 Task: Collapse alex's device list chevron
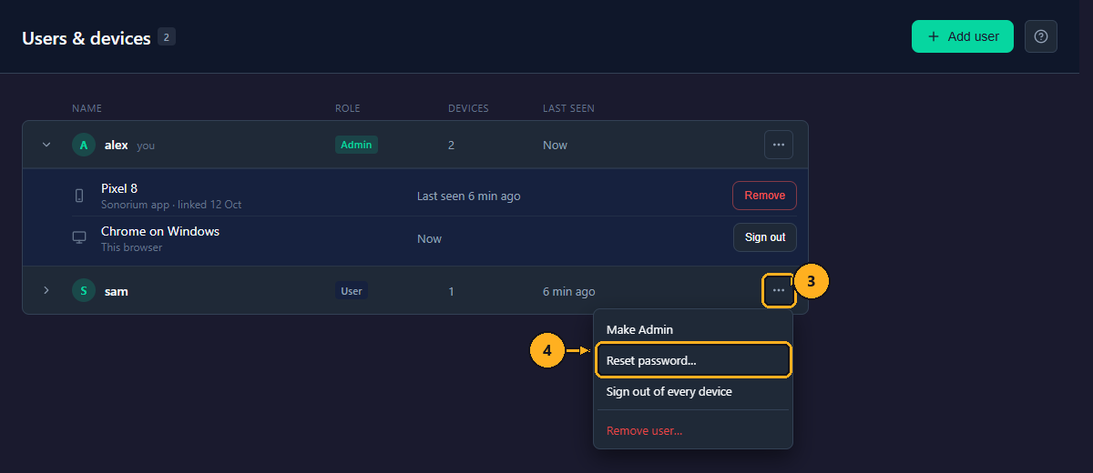click(x=46, y=145)
